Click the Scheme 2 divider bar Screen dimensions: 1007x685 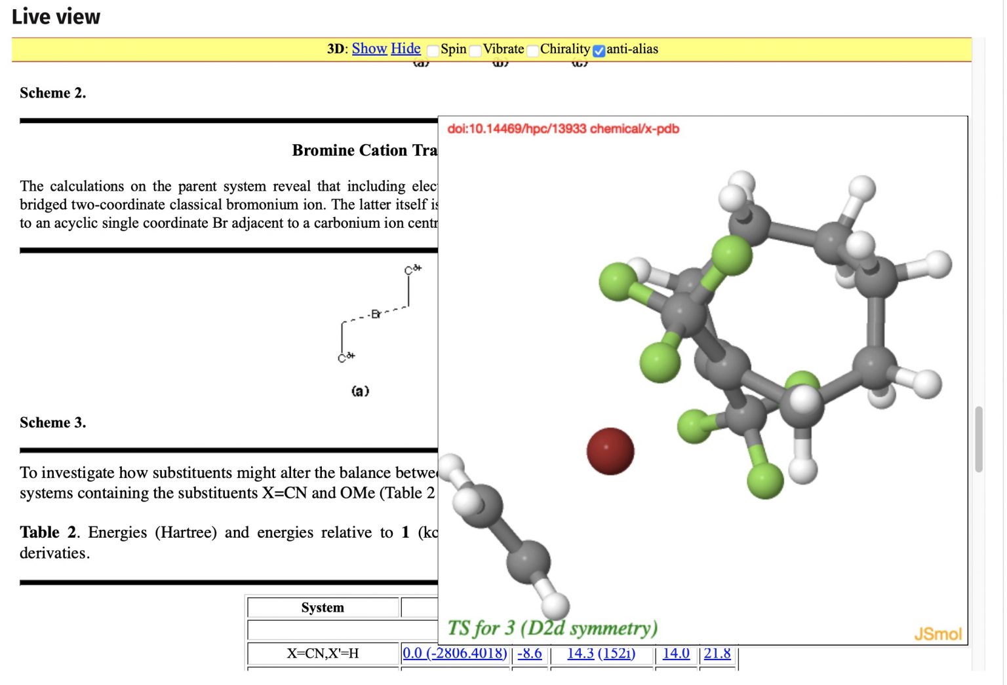pyautogui.click(x=226, y=120)
